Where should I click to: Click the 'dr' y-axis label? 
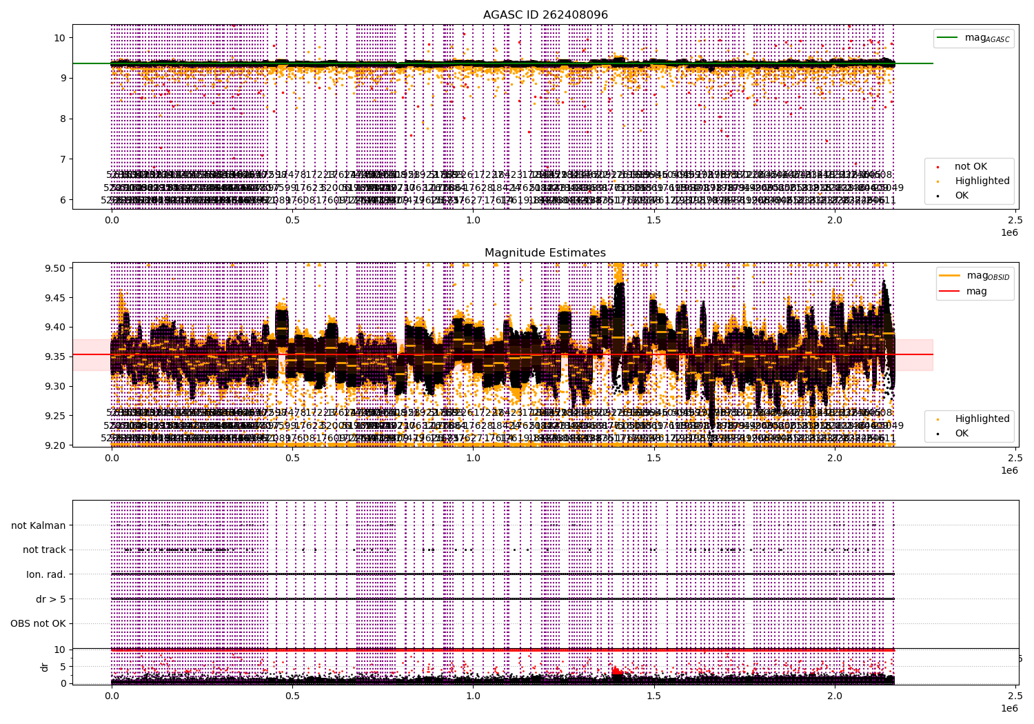coord(45,667)
